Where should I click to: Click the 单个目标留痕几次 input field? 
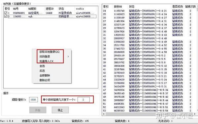click(83, 100)
